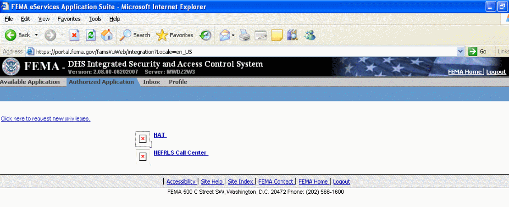Refresh the page with the green arrows icon
The image size is (509, 207).
tap(91, 35)
